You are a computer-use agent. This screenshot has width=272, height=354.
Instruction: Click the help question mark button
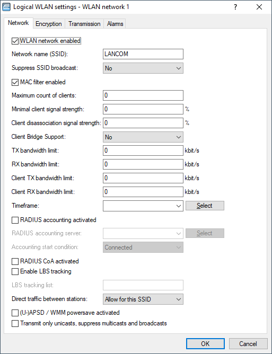point(235,7)
